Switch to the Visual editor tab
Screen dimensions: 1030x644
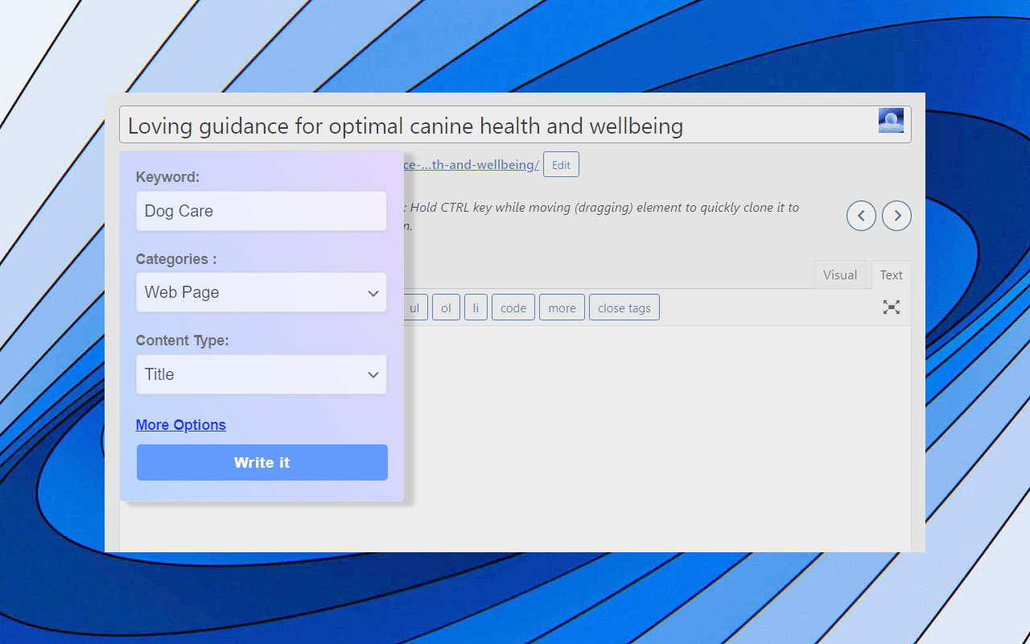pos(839,275)
